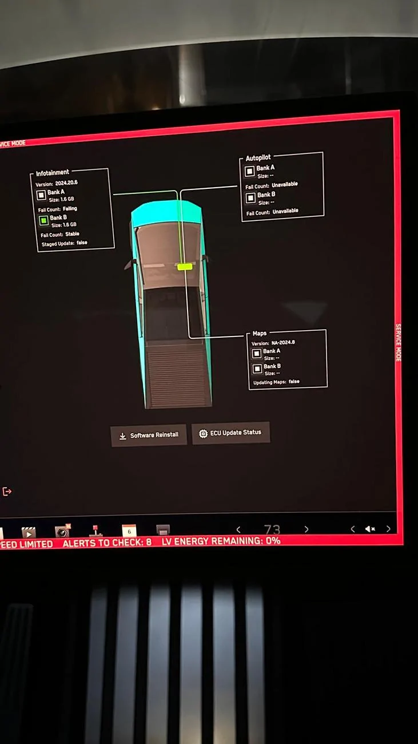Open the calendar app icon
Viewport: 418px width, 744px height.
coord(129,531)
